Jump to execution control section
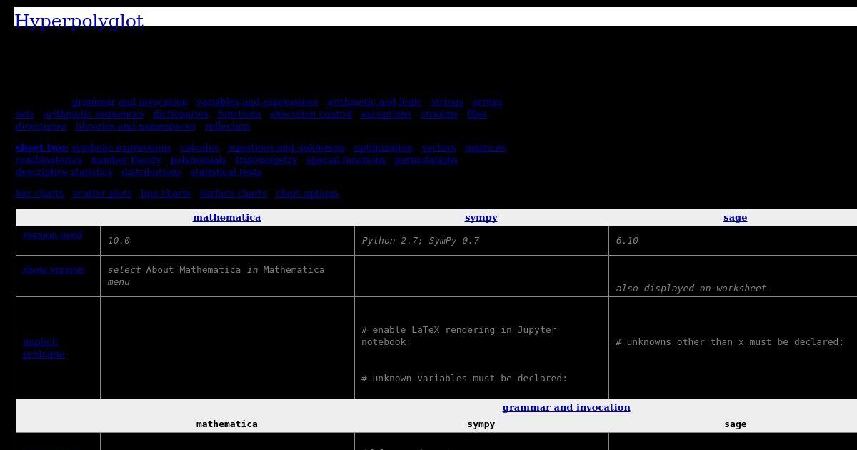Image resolution: width=857 pixels, height=450 pixels. click(x=311, y=114)
